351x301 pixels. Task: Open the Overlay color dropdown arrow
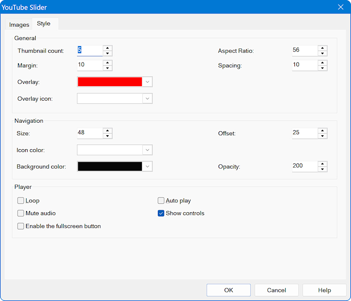click(x=147, y=82)
